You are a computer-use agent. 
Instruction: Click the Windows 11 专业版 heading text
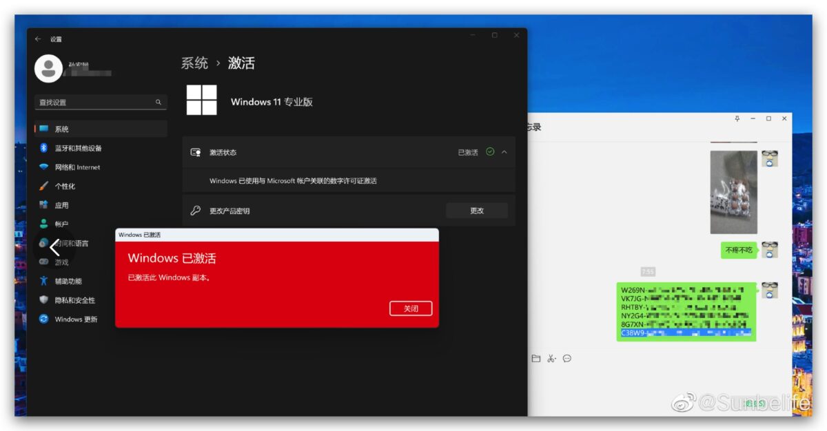272,102
